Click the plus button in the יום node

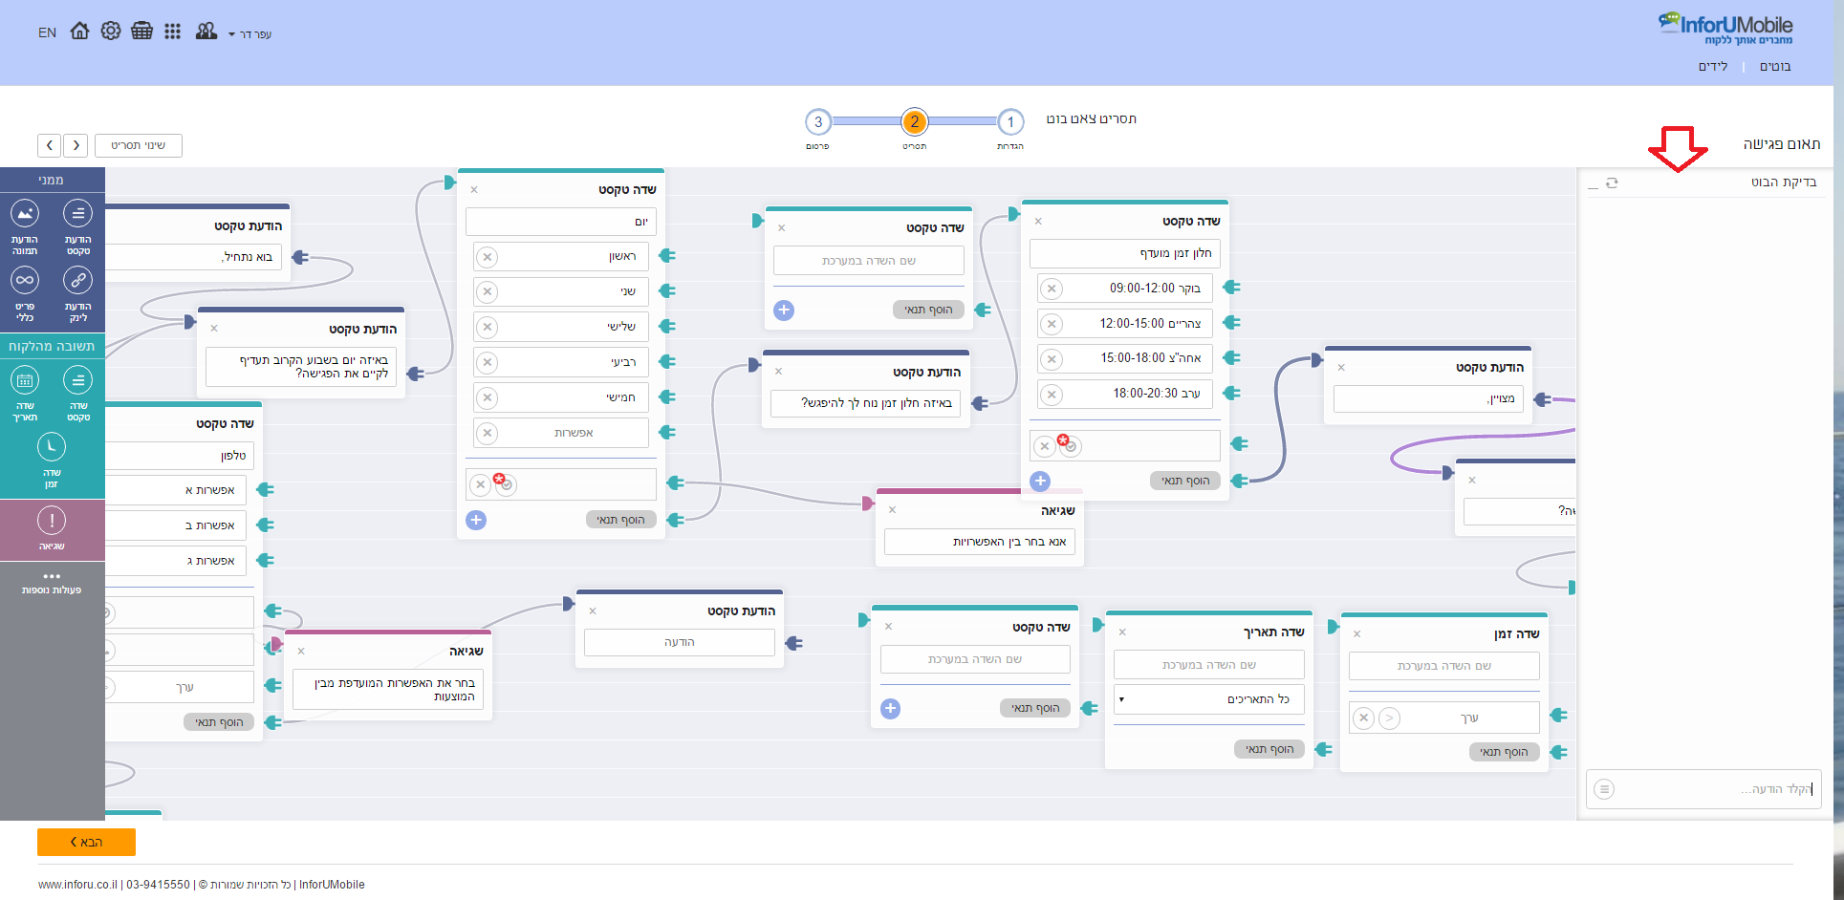point(476,520)
